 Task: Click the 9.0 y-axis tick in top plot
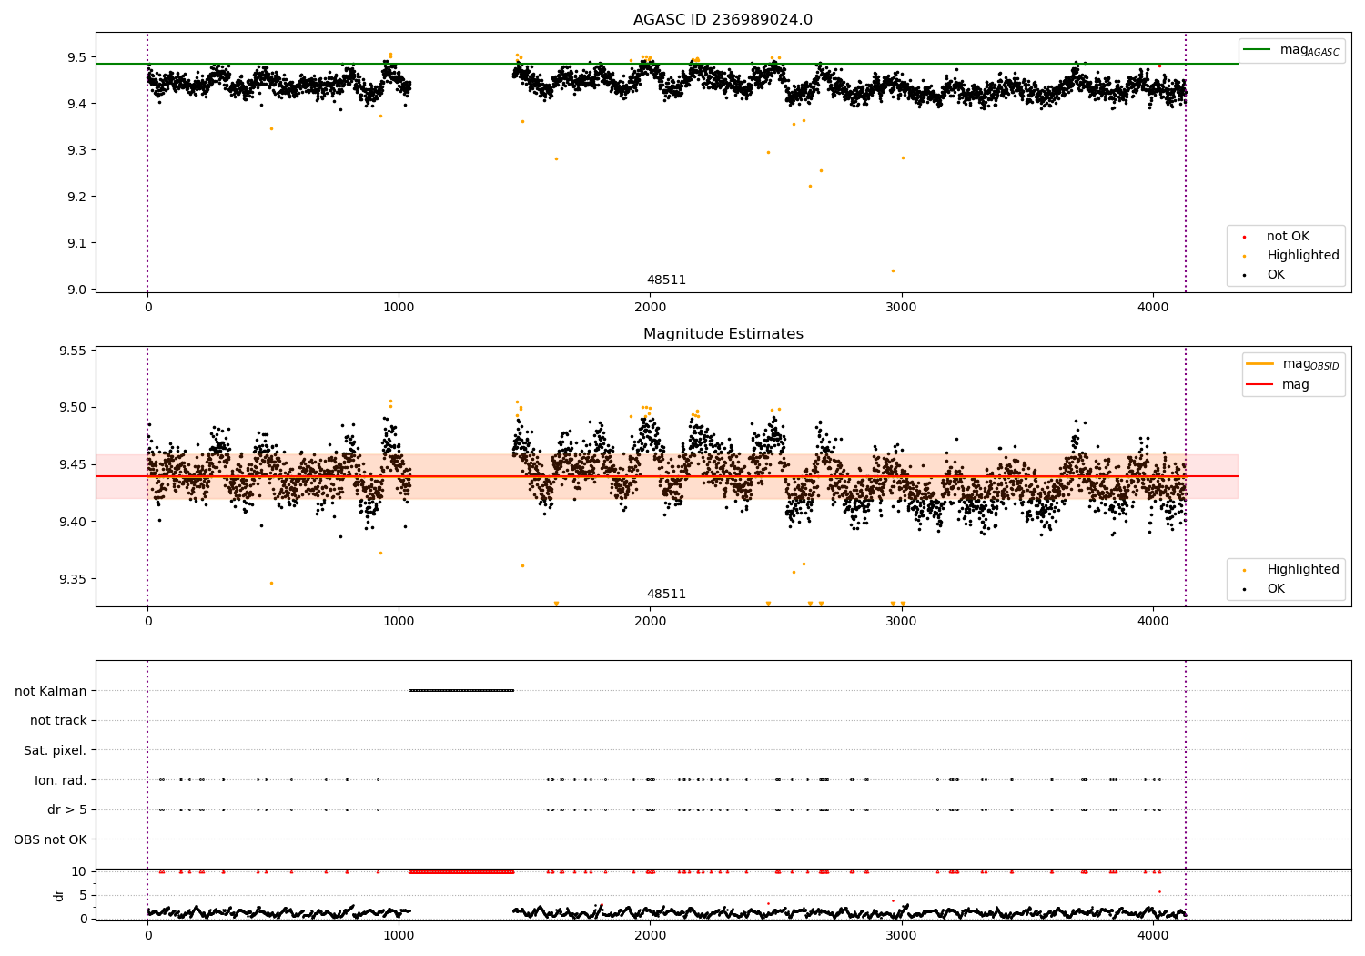click(76, 290)
